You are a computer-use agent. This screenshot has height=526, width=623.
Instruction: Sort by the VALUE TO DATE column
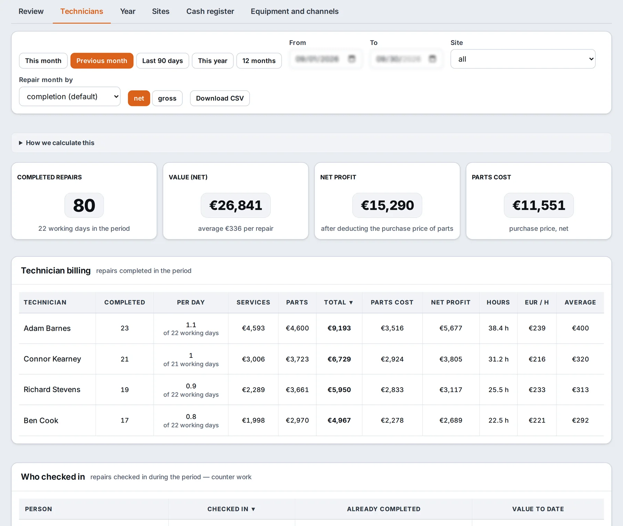[x=538, y=509]
